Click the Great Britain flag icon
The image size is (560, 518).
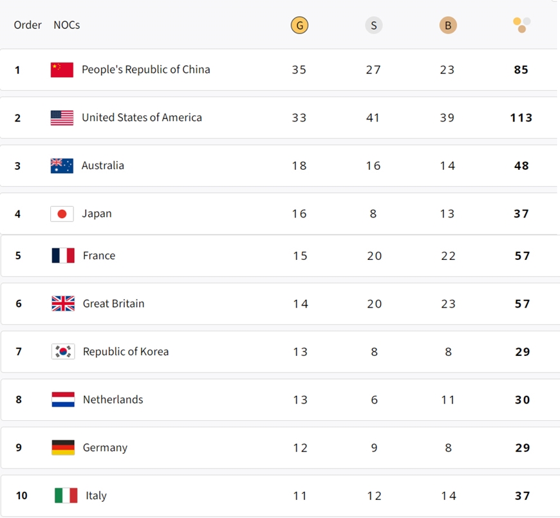pyautogui.click(x=63, y=304)
